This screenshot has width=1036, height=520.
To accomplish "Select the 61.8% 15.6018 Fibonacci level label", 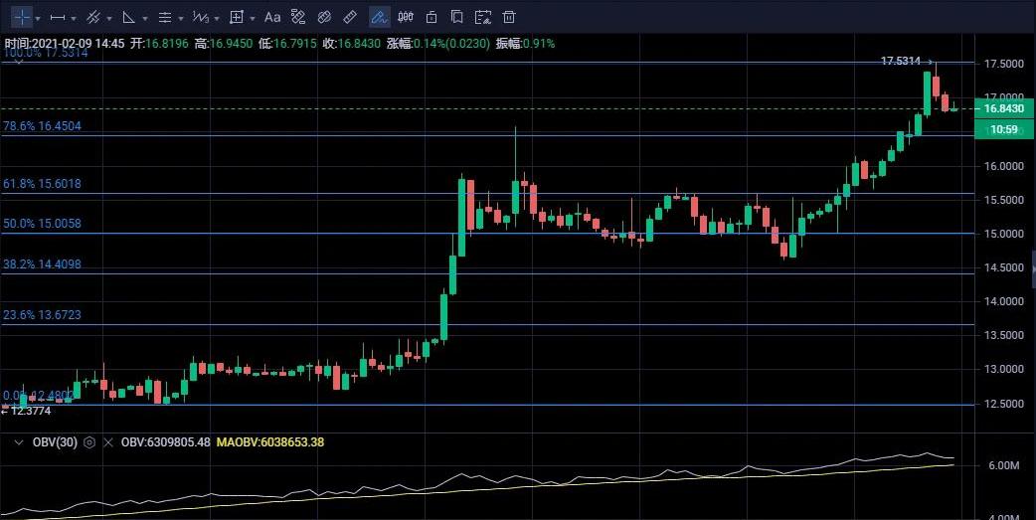I will tap(42, 184).
